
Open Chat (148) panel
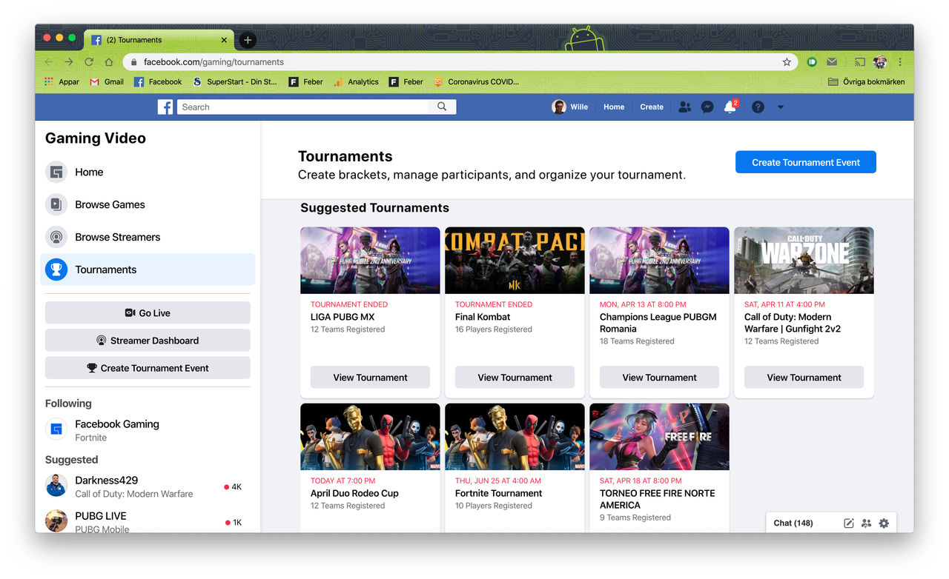793,523
